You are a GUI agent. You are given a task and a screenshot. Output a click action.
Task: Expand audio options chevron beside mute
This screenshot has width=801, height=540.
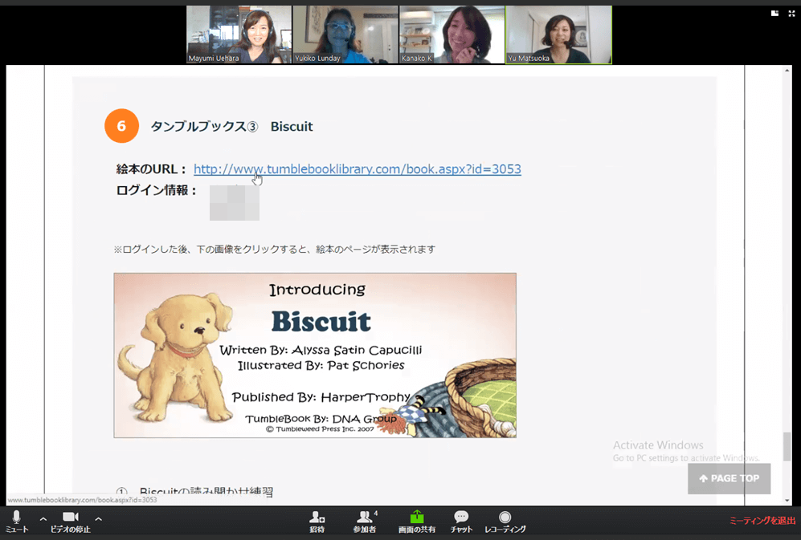[x=43, y=518]
